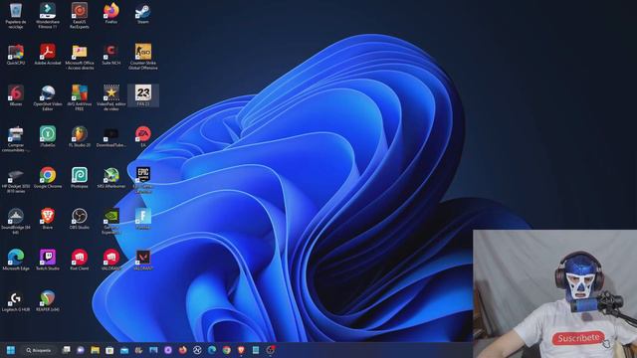
Task: Click the Comprar consumibles desktop shortcut
Action: pyautogui.click(x=16, y=139)
